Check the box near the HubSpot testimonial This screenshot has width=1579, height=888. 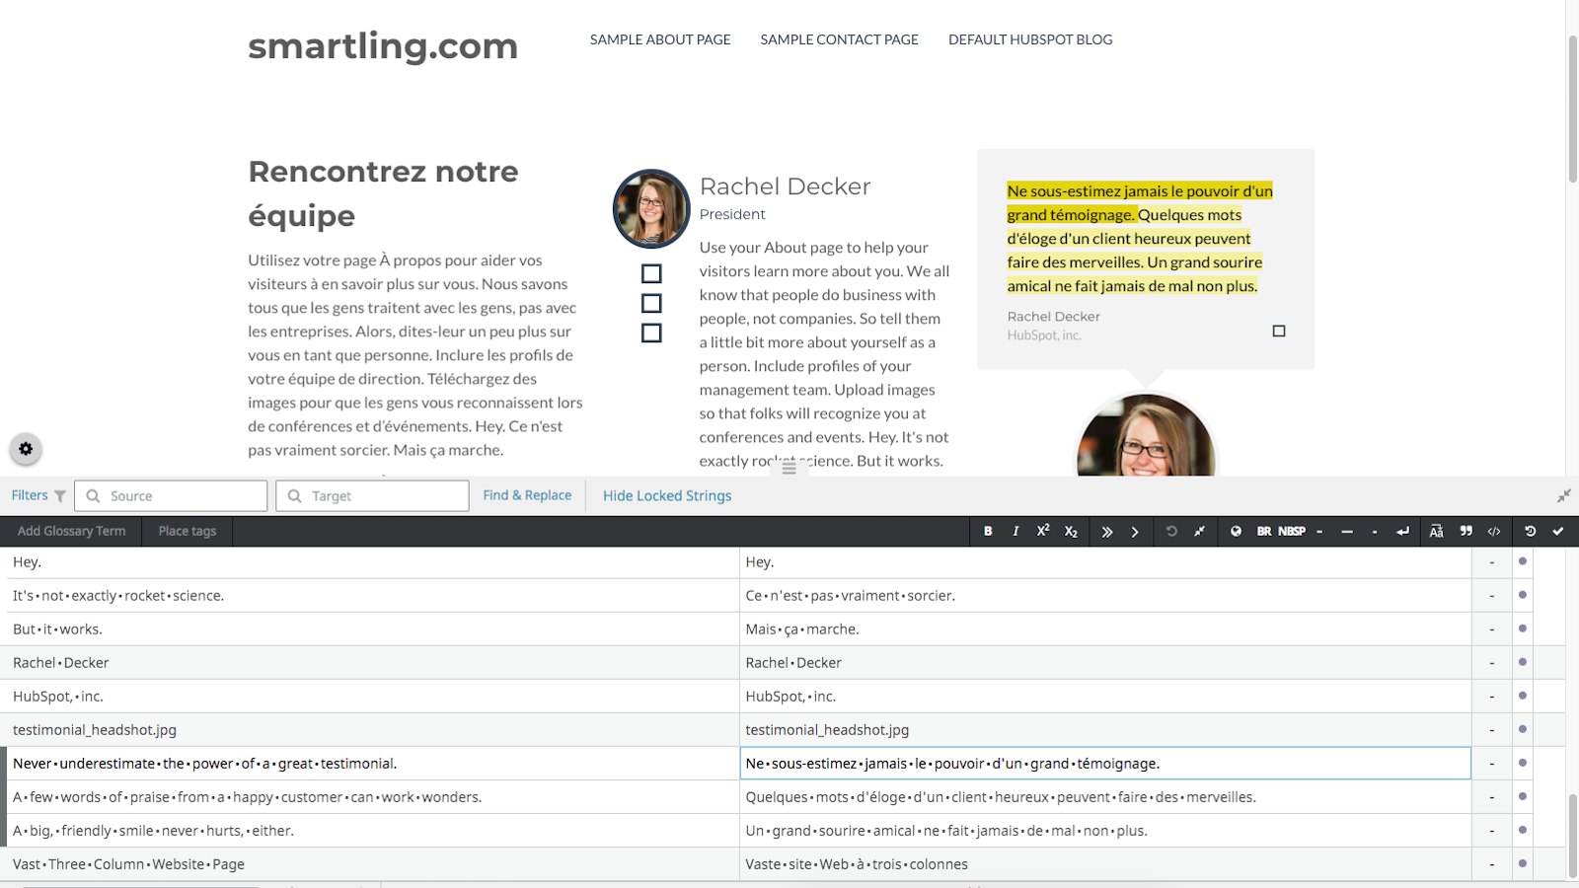[x=1279, y=332]
